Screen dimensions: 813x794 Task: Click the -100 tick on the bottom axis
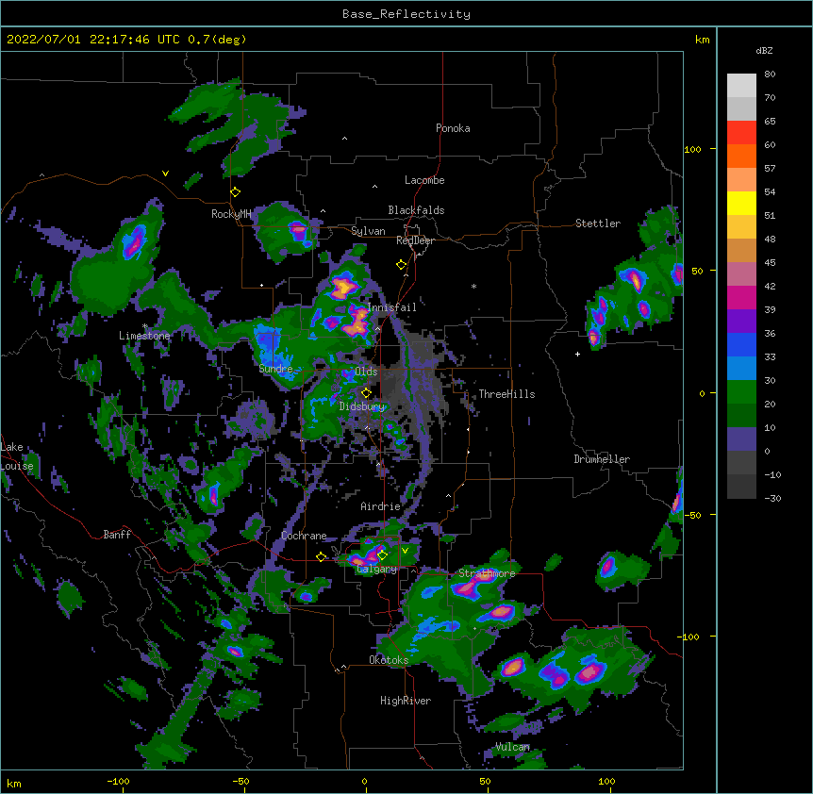(118, 782)
